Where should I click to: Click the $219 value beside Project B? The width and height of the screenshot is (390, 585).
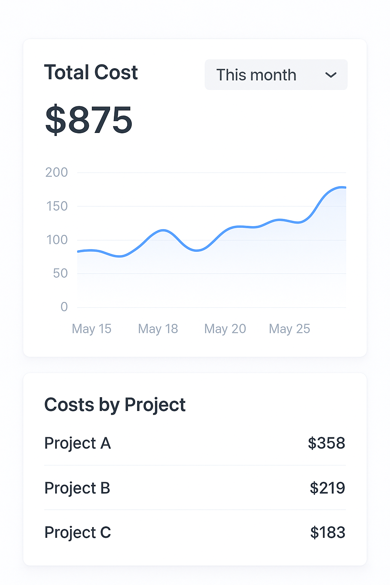coord(328,488)
